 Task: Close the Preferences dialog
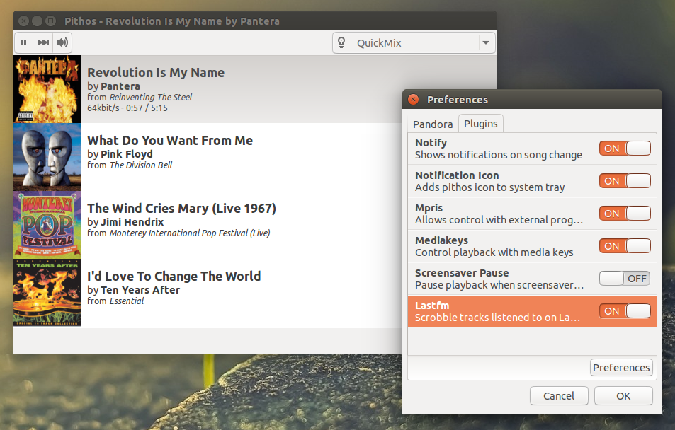tap(413, 99)
